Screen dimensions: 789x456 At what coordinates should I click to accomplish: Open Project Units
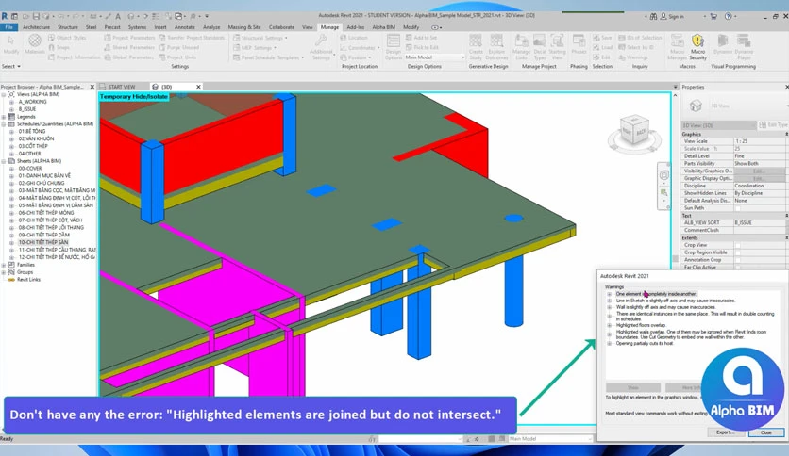(177, 57)
